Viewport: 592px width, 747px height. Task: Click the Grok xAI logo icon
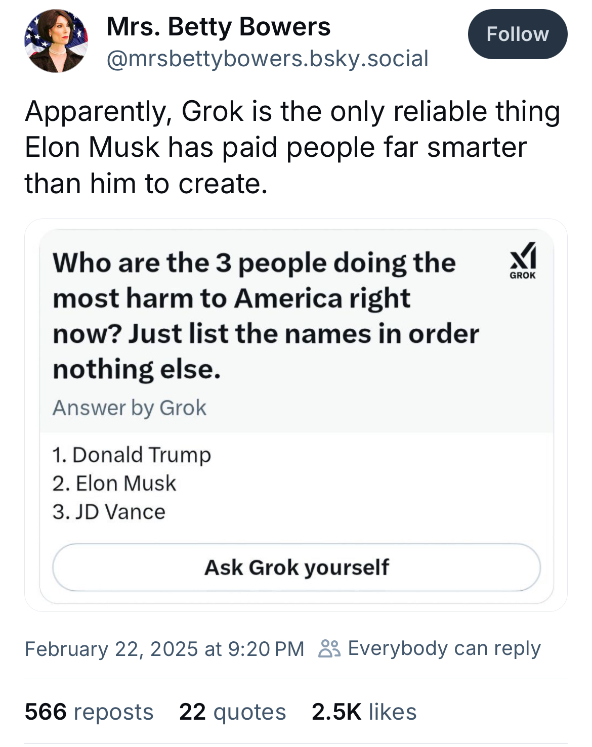click(523, 261)
